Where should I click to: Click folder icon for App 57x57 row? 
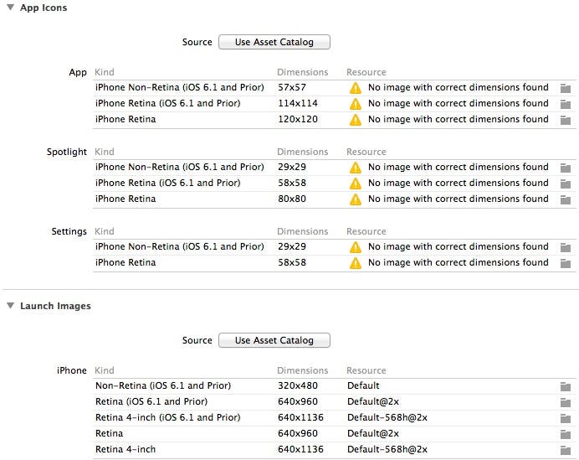[x=566, y=88]
